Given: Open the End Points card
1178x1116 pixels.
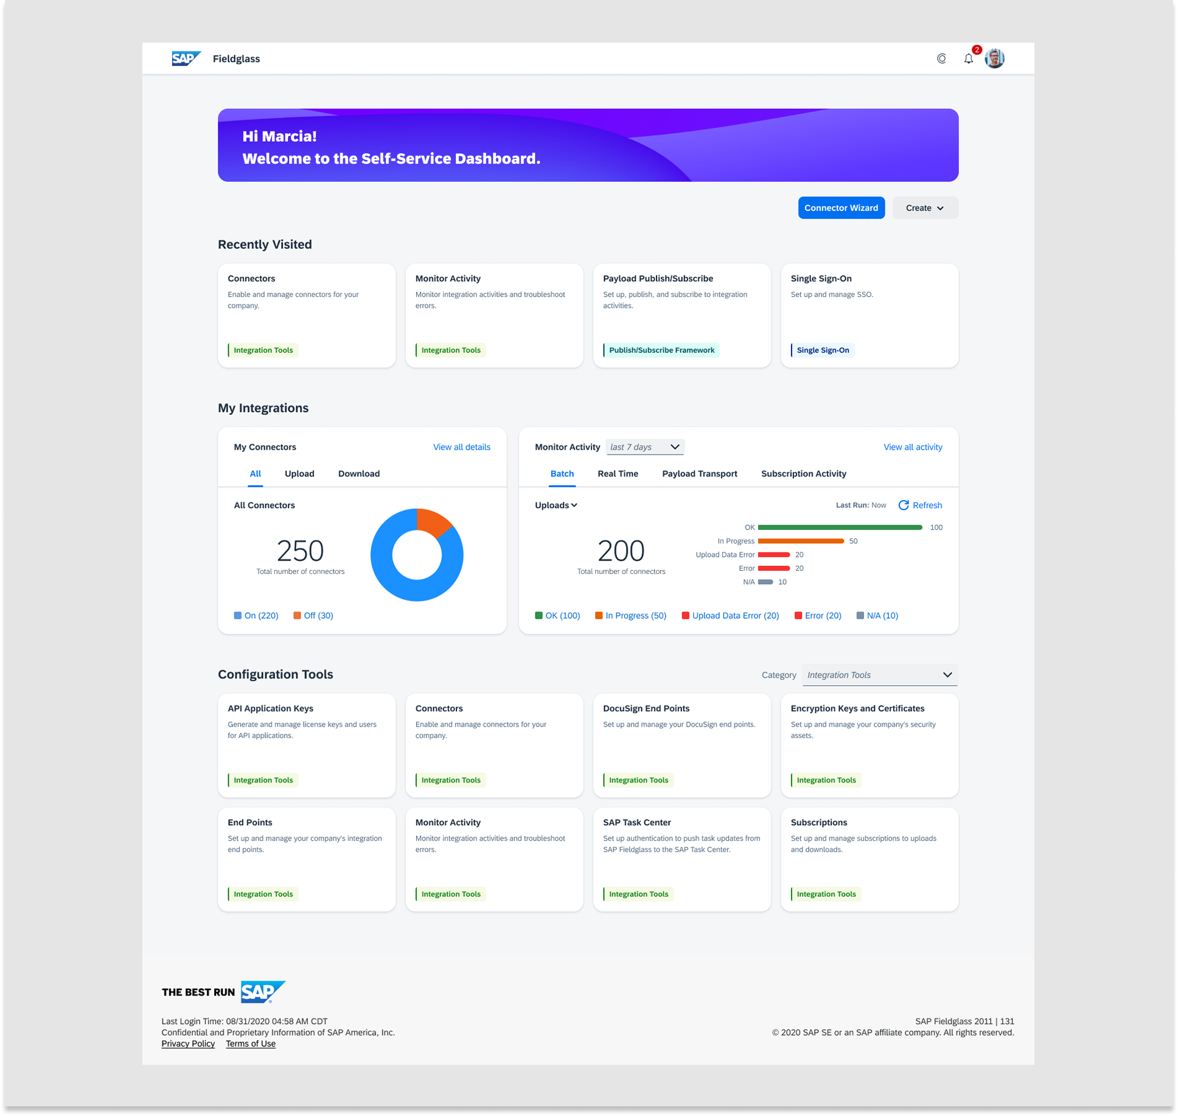Looking at the screenshot, I should coord(307,859).
